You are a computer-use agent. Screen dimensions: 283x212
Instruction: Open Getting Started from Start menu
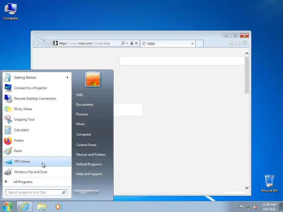coord(37,78)
